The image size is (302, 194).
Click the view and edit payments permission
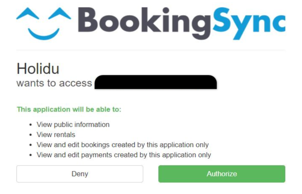pos(124,155)
